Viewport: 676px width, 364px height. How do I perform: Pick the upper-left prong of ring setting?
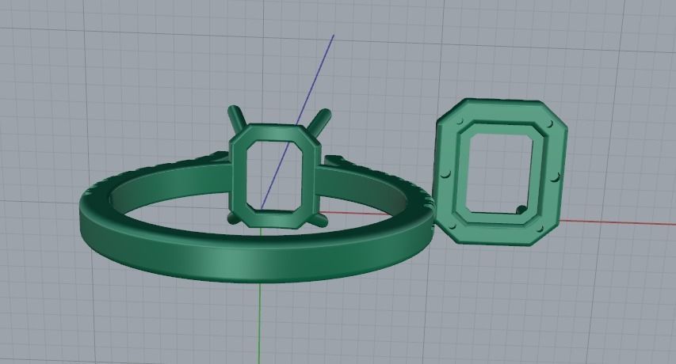click(236, 118)
